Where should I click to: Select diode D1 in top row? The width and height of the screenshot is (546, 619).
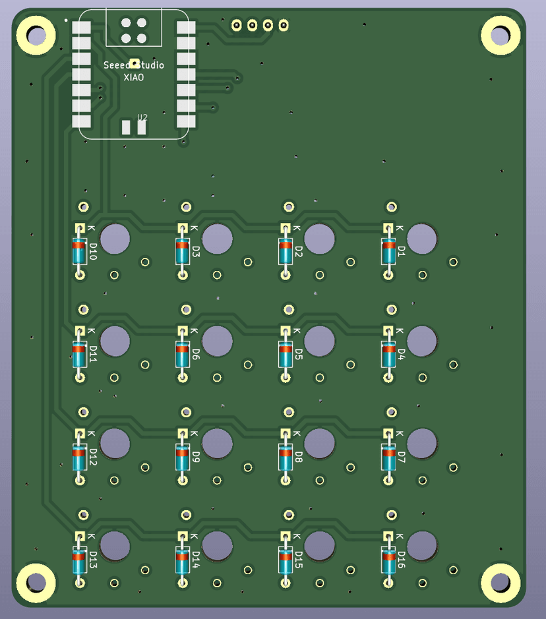click(x=388, y=252)
